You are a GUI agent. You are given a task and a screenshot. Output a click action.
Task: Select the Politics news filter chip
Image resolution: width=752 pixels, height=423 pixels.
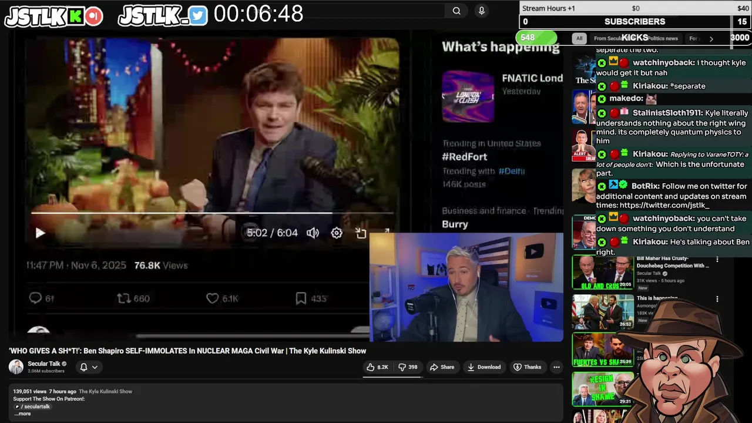tap(662, 38)
